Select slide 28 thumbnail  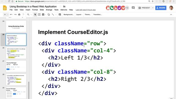tap(16, 79)
